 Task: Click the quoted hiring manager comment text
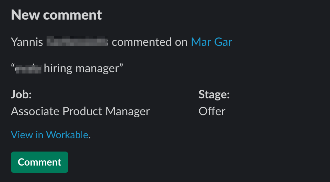67,69
